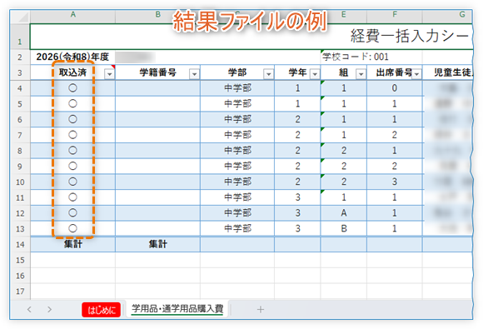Viewport: 483px width, 329px height.
Task: Select column G header
Action: click(462, 14)
